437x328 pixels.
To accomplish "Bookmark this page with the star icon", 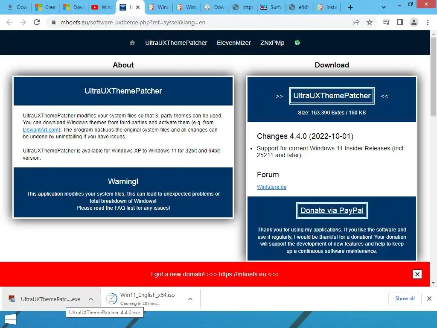I will tap(370, 22).
